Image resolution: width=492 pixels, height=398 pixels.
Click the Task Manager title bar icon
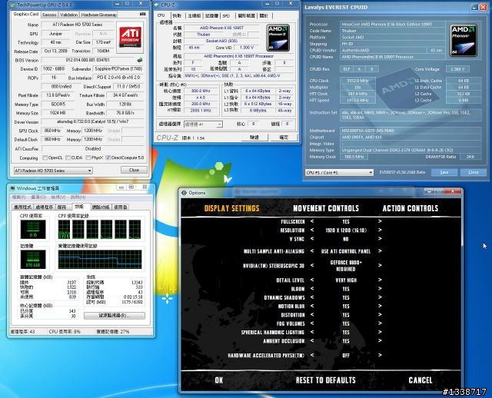(12, 188)
